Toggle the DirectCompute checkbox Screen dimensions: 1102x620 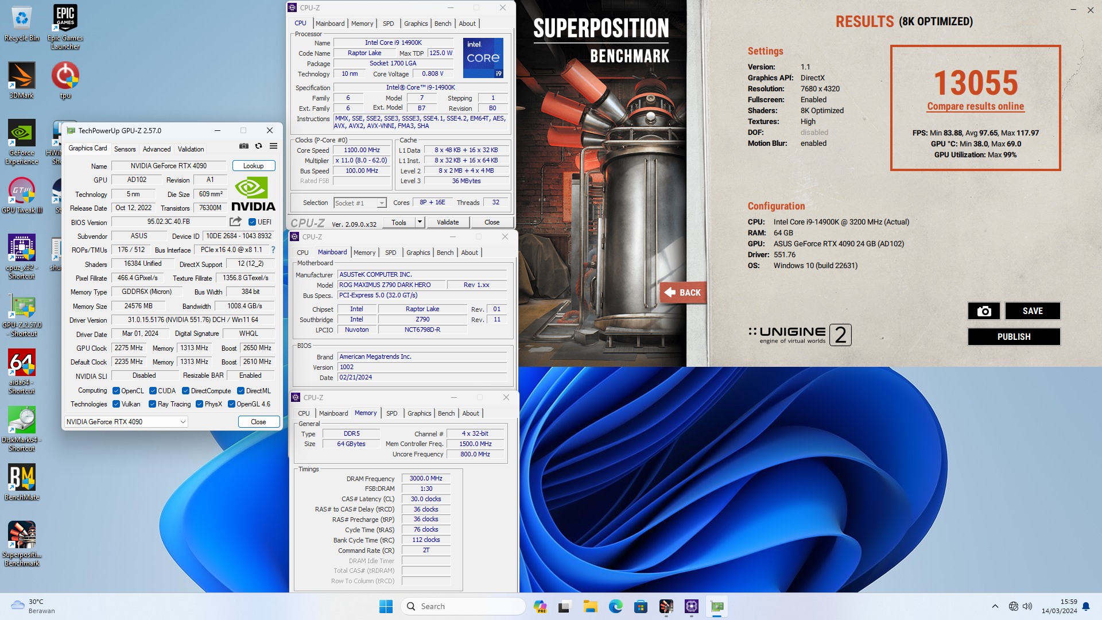[186, 391]
